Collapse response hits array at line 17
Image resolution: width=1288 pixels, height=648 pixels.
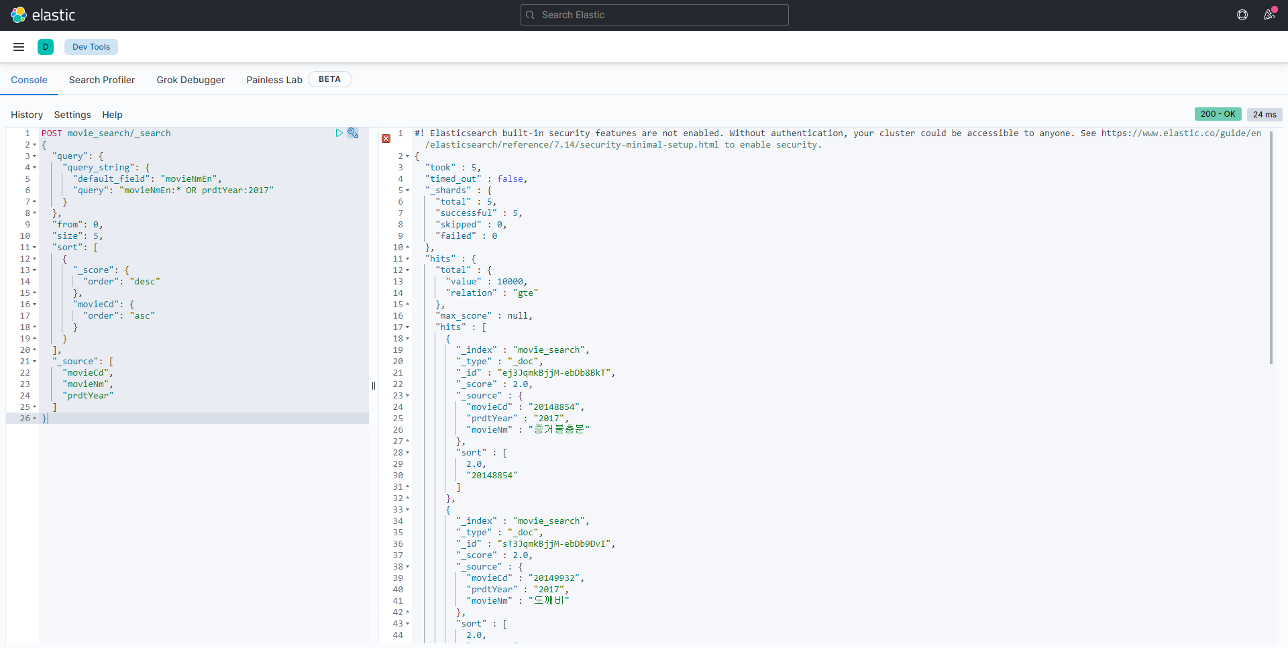coord(407,327)
